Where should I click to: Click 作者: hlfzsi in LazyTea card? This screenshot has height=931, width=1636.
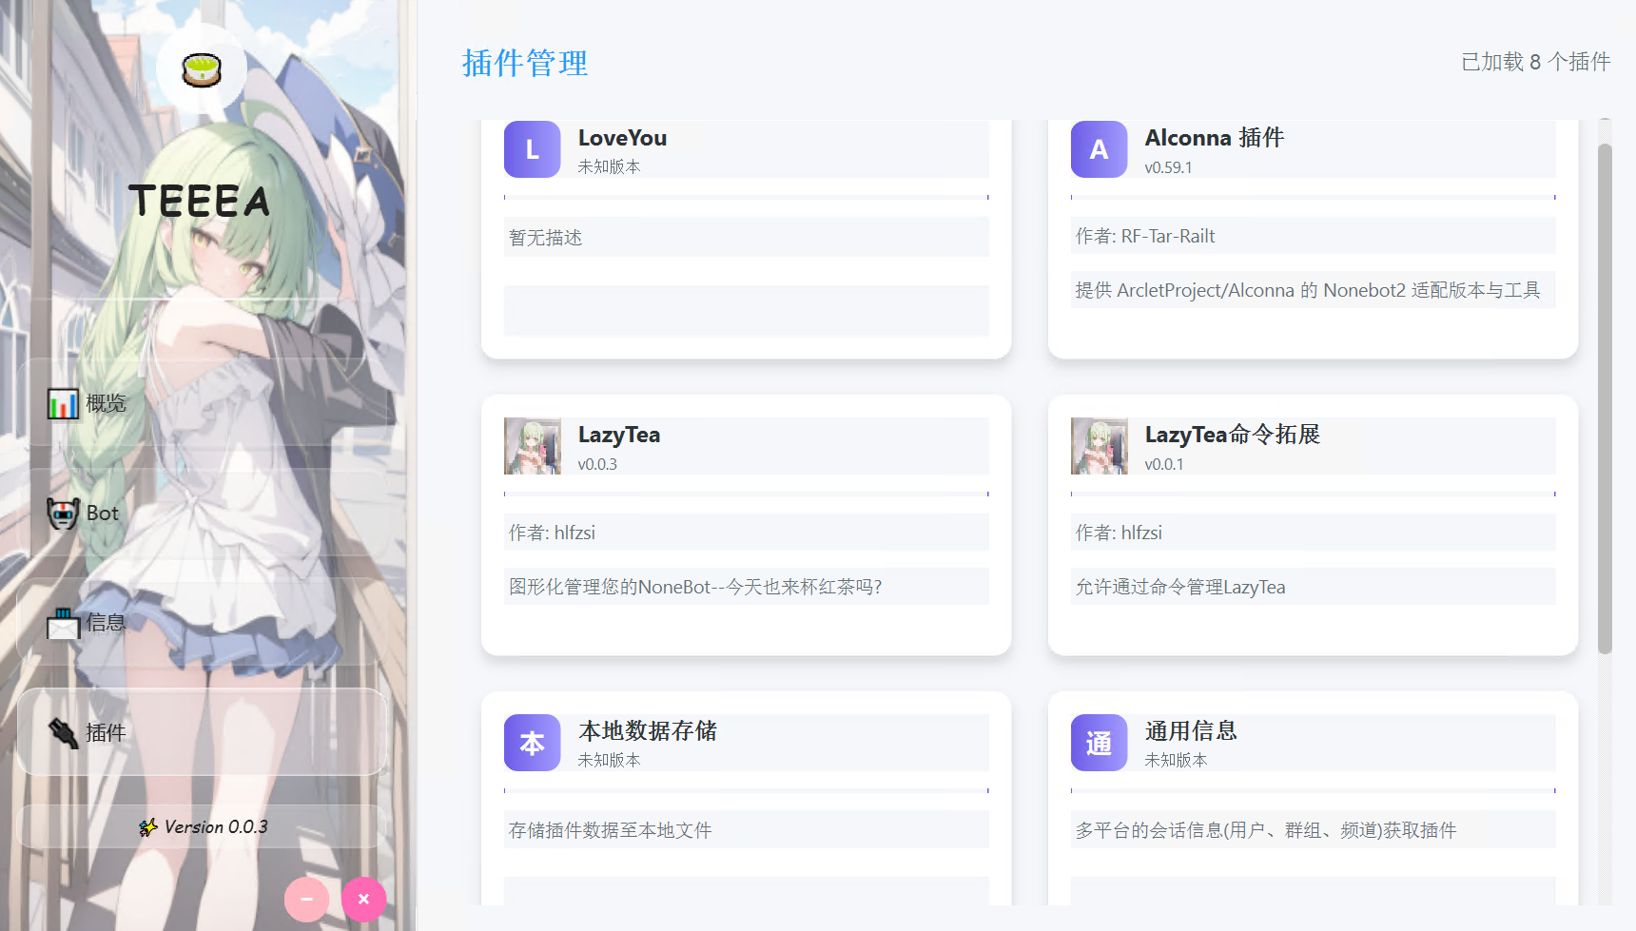[552, 533]
